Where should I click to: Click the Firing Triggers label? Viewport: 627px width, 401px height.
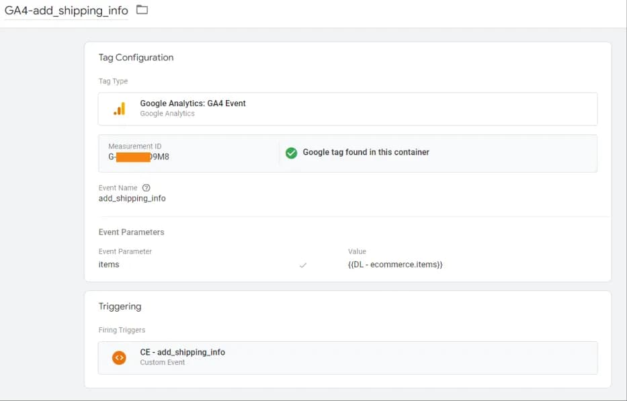(122, 330)
